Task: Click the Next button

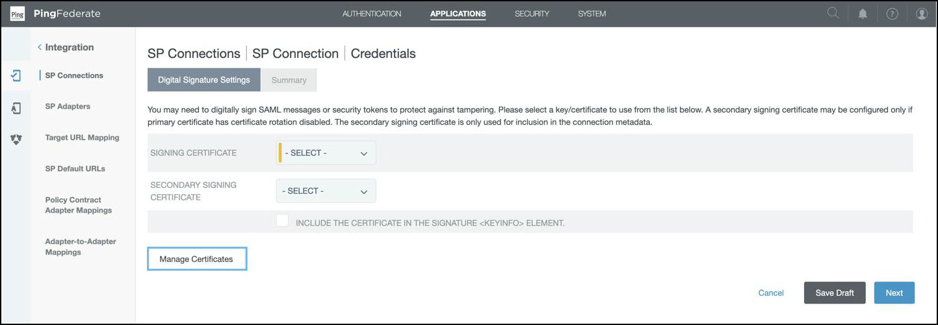Action: coord(894,293)
